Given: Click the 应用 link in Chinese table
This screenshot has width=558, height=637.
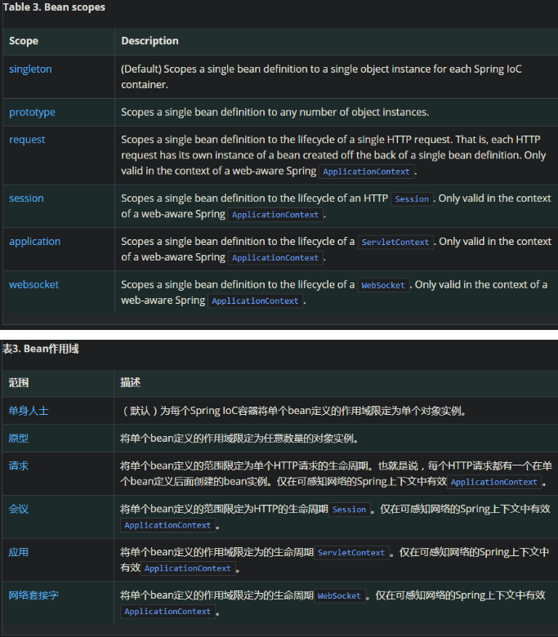Looking at the screenshot, I should [x=19, y=552].
